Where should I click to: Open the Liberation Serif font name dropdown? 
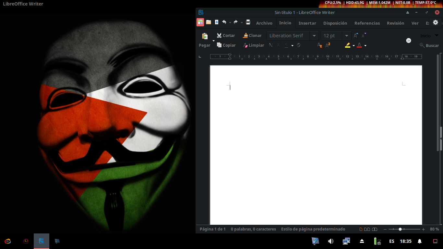pyautogui.click(x=314, y=36)
